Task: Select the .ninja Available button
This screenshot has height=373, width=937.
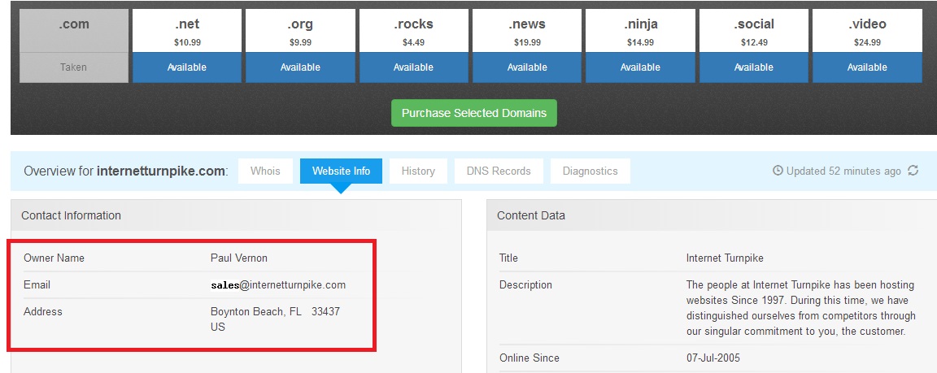Action: (640, 67)
